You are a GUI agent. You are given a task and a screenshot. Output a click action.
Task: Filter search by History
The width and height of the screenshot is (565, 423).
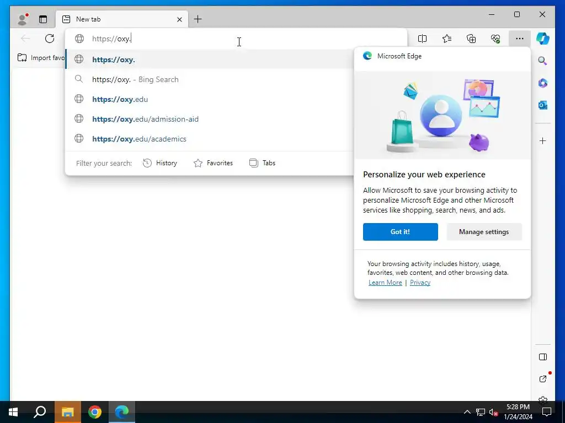[160, 163]
